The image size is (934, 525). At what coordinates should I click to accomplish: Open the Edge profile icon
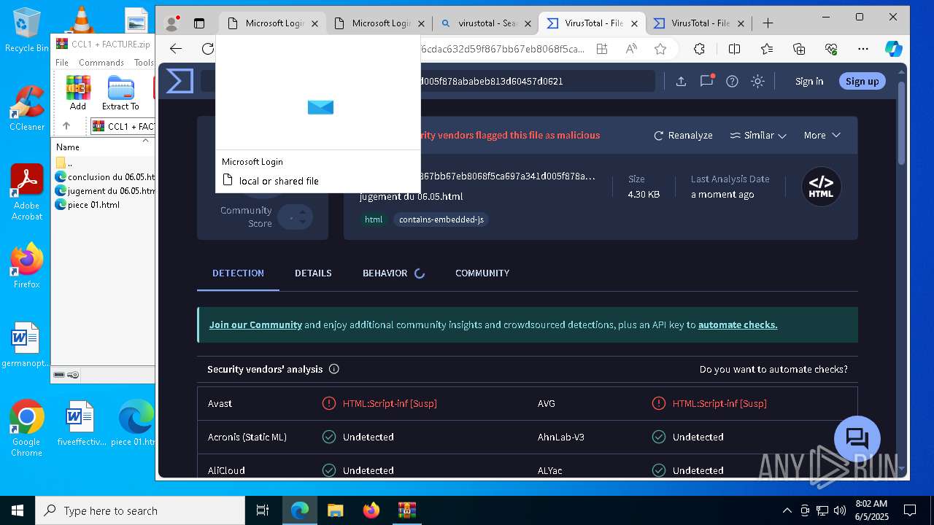pos(172,23)
